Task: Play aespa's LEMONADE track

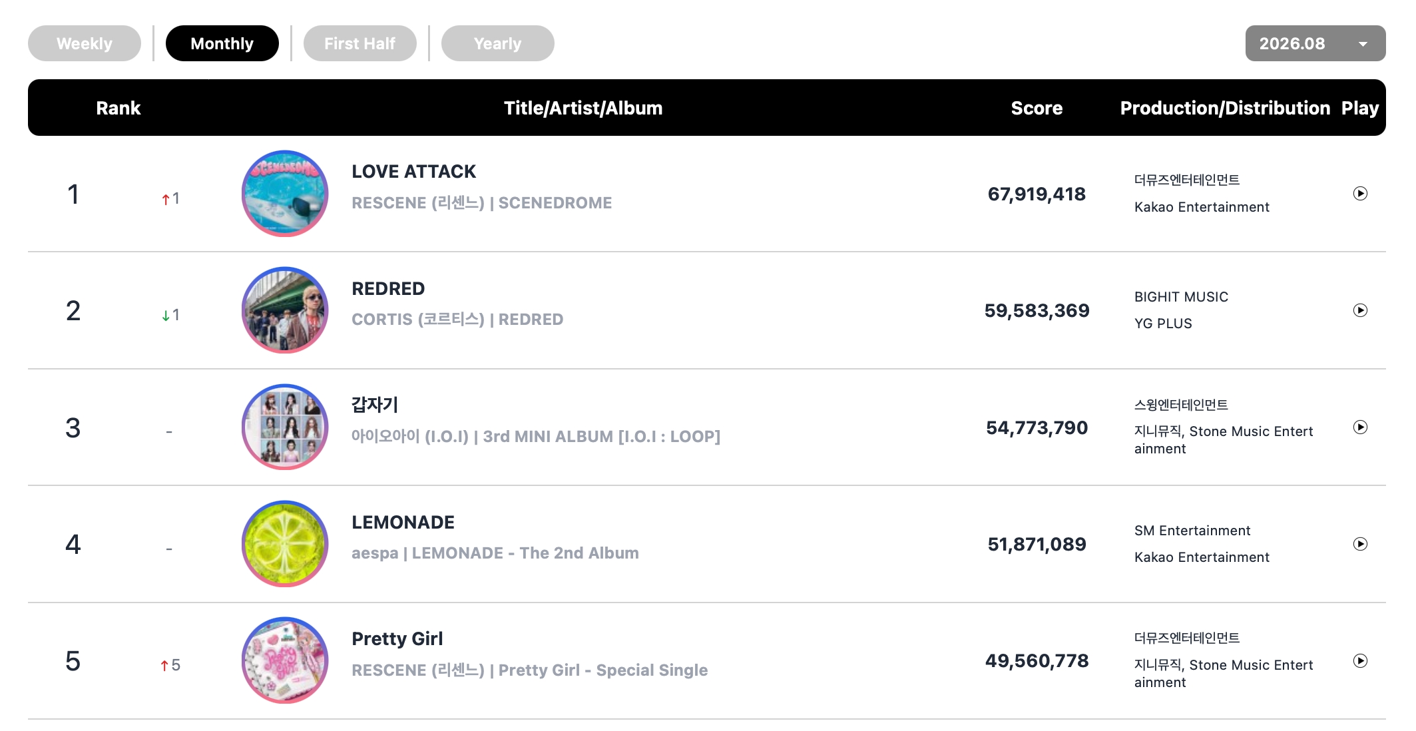Action: (x=1360, y=544)
